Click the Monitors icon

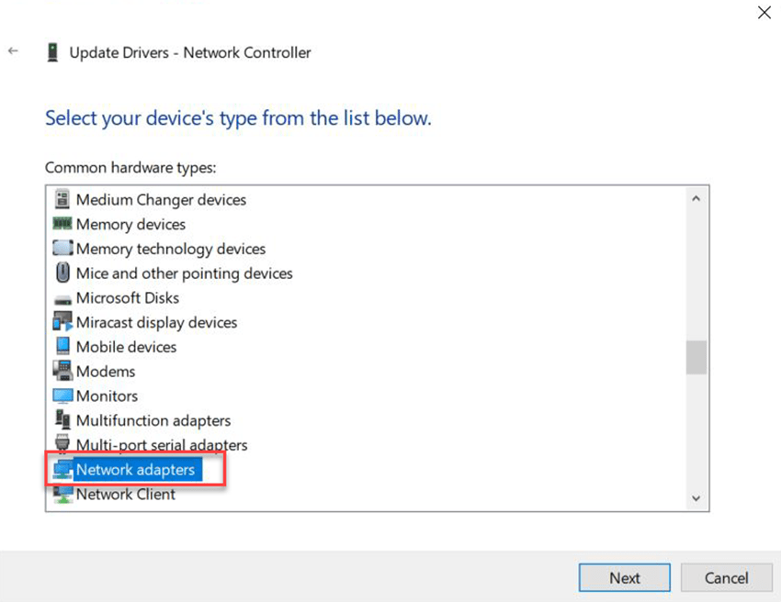pos(62,396)
